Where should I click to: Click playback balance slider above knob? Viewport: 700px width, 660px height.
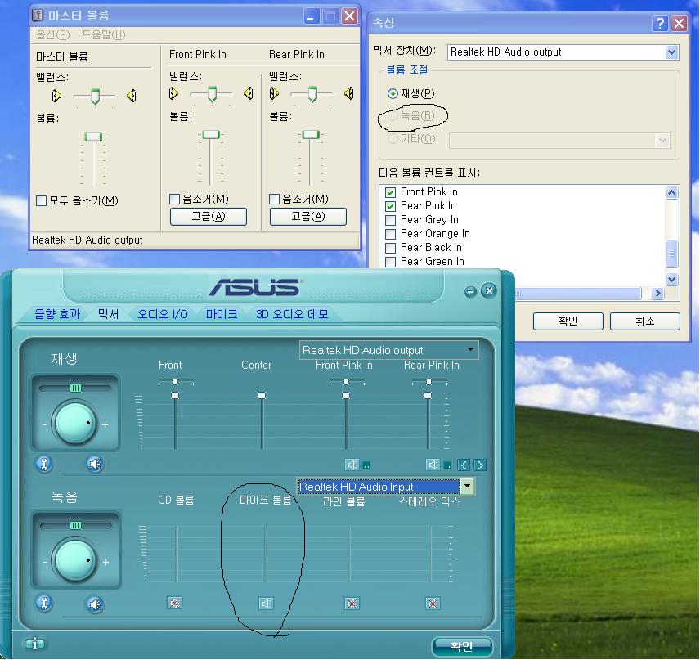[x=75, y=388]
